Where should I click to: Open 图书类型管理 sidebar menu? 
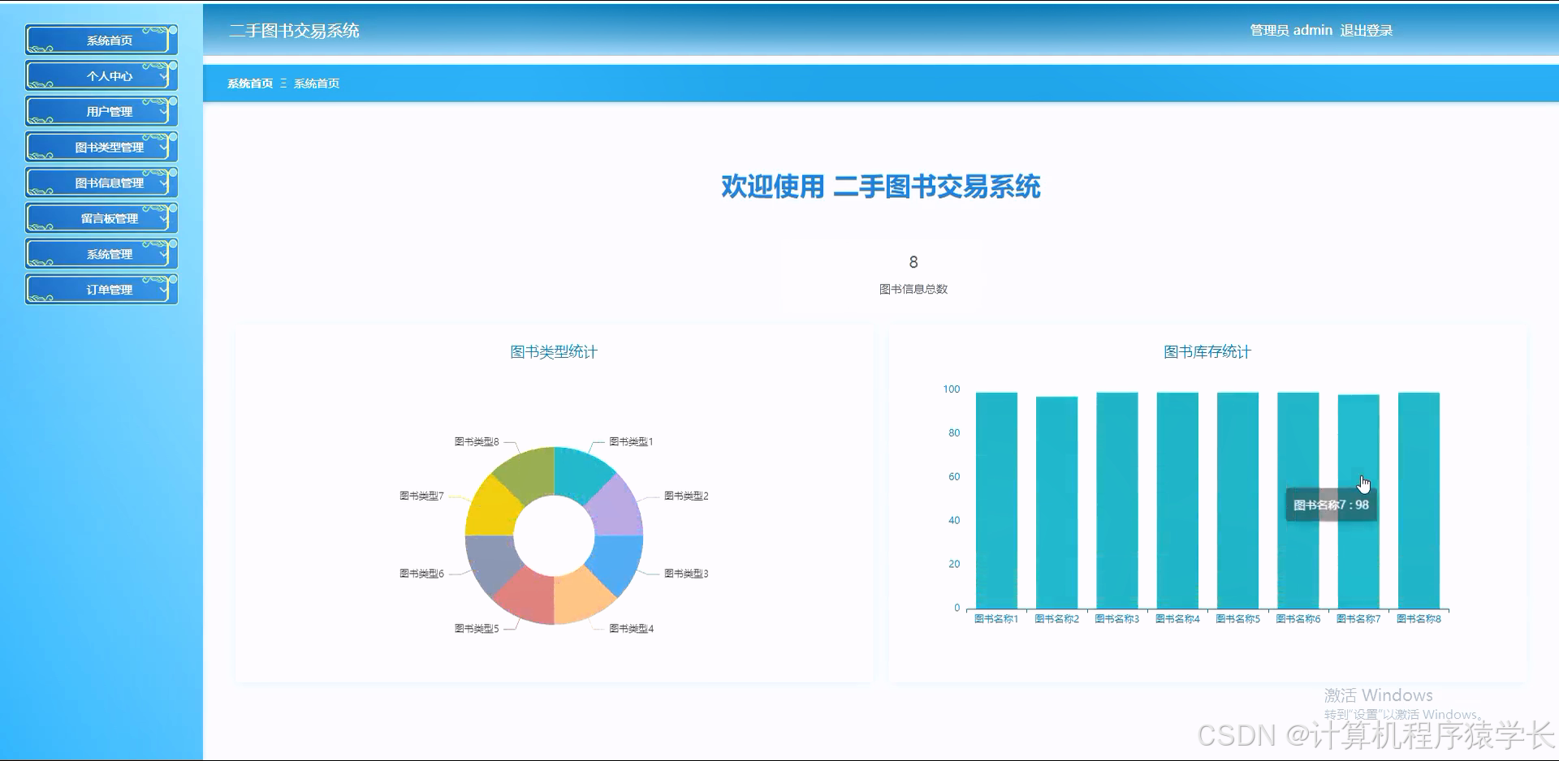[101, 147]
